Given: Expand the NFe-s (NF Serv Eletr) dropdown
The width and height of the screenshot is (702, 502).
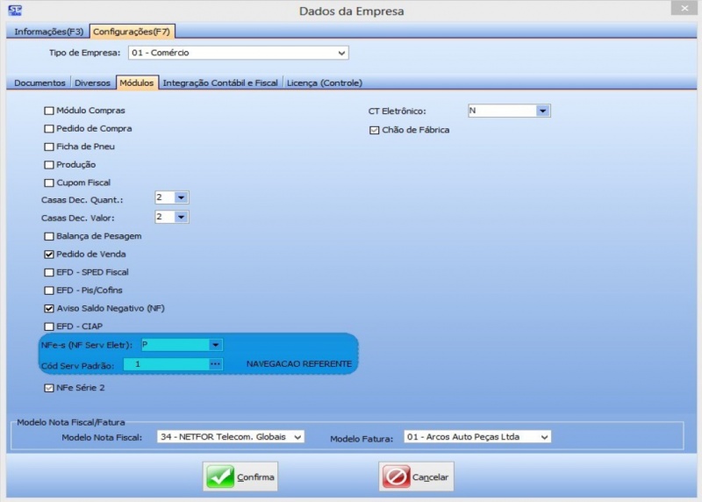Looking at the screenshot, I should click(215, 345).
